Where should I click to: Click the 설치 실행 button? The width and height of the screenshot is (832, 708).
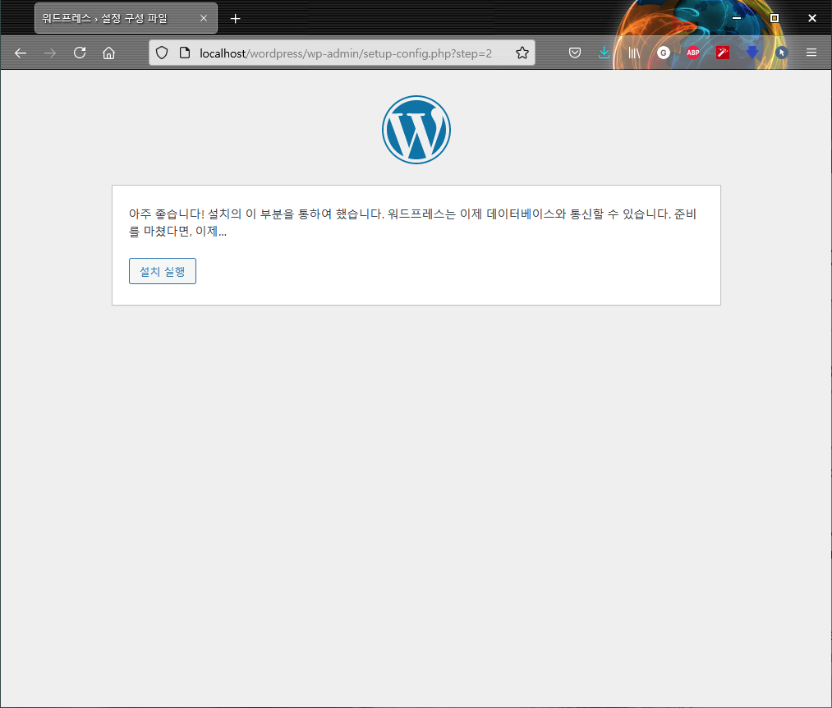pyautogui.click(x=163, y=271)
